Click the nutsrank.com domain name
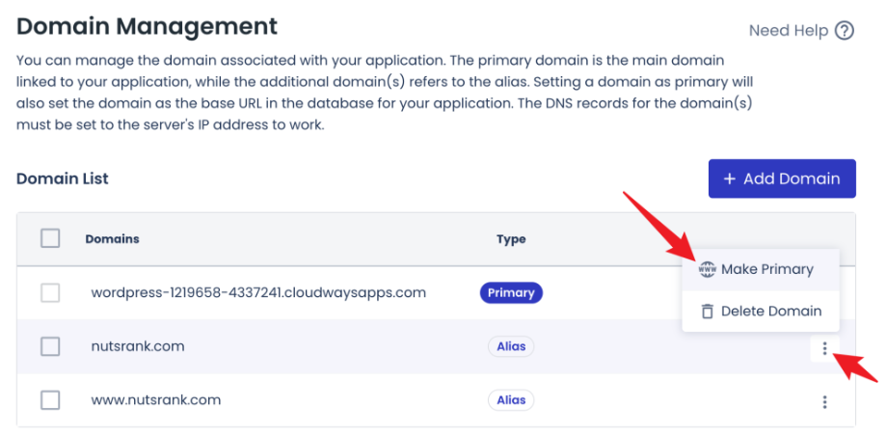The image size is (887, 435). pos(138,346)
